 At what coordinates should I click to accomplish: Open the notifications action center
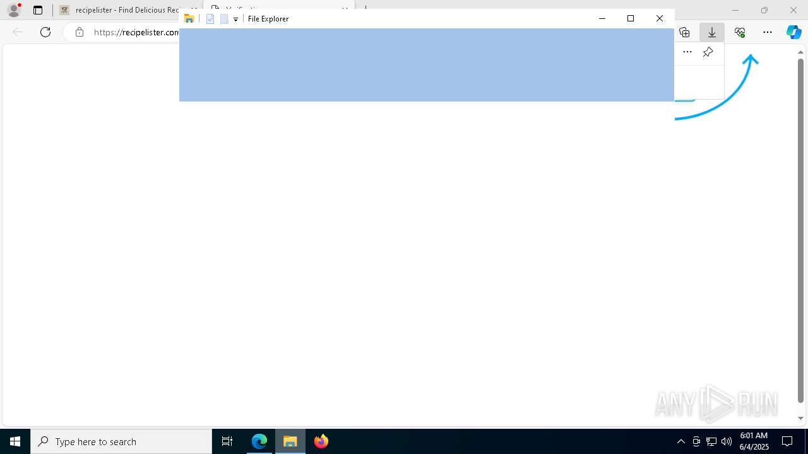click(787, 441)
